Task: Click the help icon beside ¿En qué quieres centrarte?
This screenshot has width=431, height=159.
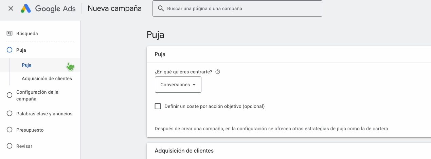Action: pyautogui.click(x=218, y=72)
